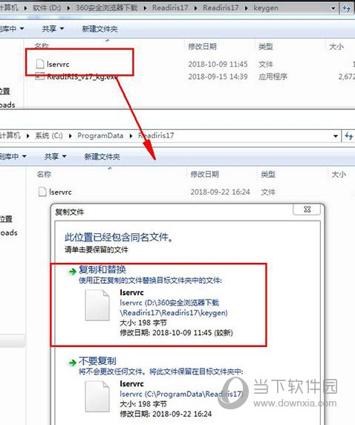The image size is (355, 425).
Task: Click the refresh icon in ProgramData window address bar
Action: 349,135
